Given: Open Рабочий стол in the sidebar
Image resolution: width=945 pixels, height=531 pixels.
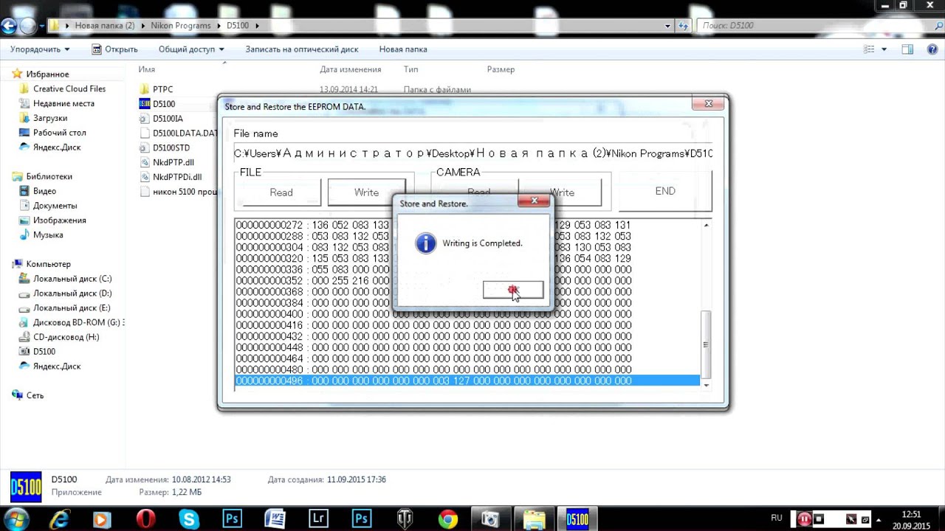Looking at the screenshot, I should point(59,133).
